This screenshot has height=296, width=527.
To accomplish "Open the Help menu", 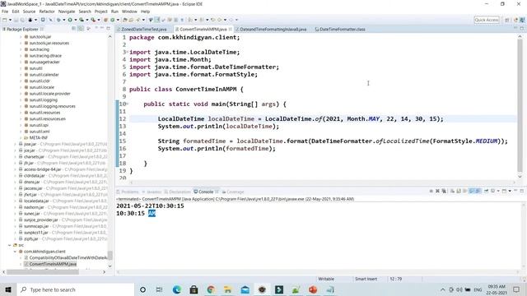I will (145, 12).
